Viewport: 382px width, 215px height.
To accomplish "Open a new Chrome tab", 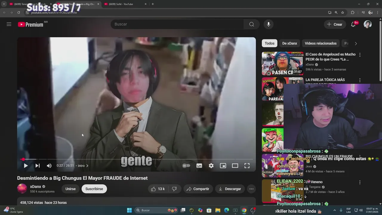I will pyautogui.click(x=153, y=4).
